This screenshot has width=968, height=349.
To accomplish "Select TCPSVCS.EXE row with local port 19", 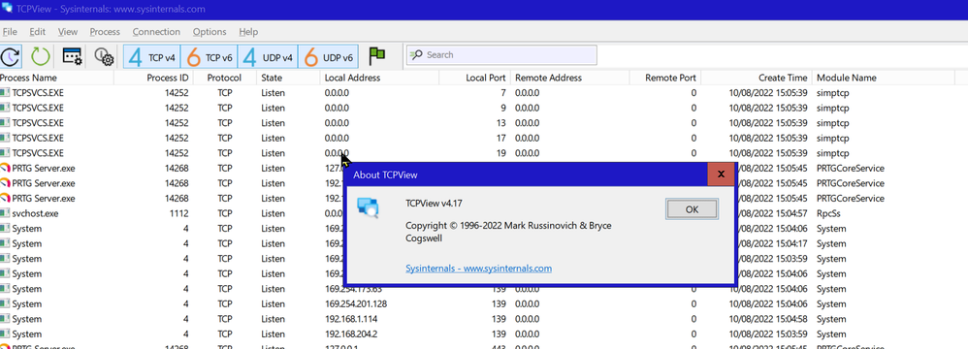I will 484,153.
